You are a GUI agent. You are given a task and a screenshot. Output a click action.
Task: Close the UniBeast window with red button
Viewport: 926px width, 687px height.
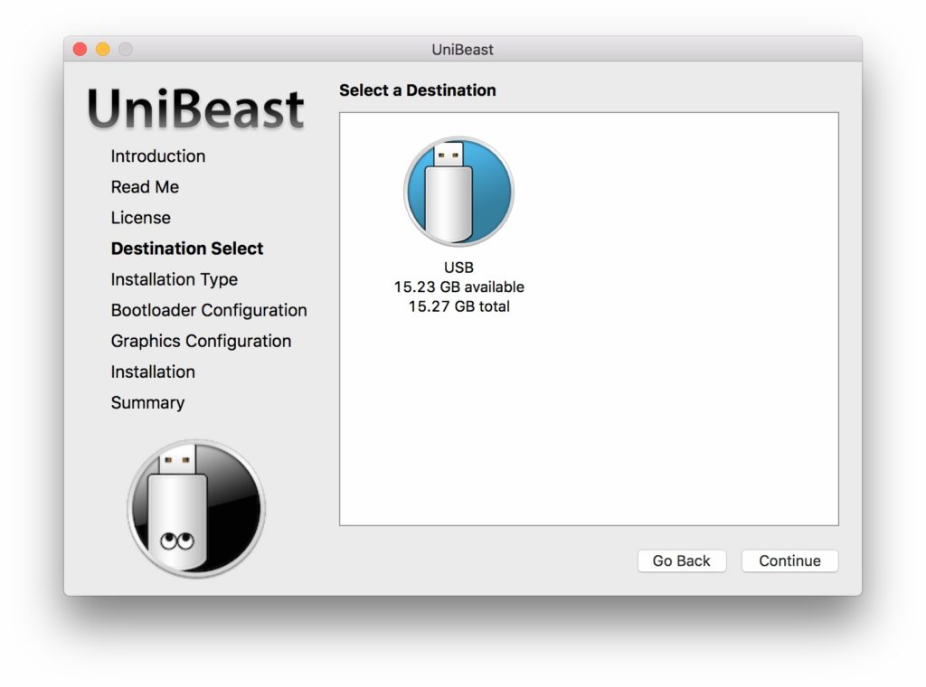pos(80,49)
